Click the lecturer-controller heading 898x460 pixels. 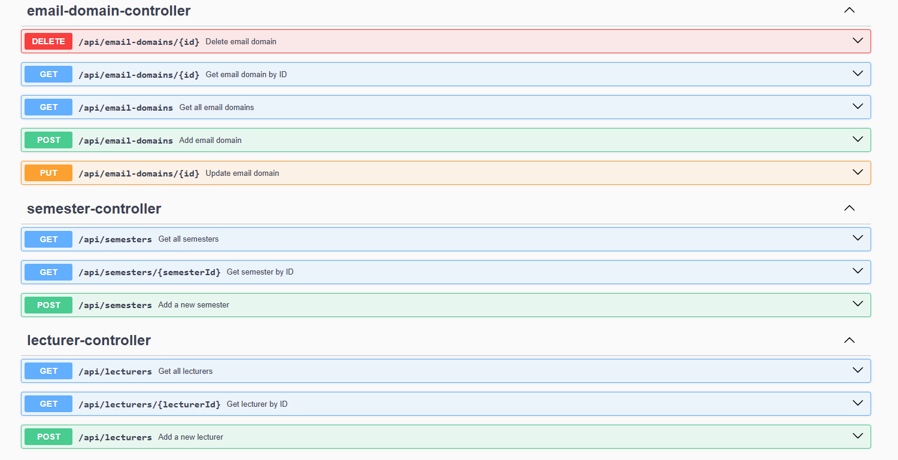tap(89, 340)
